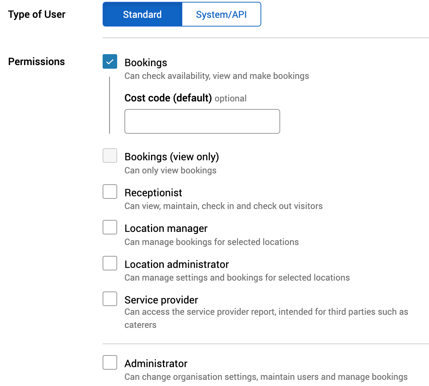Click the Cost code (default) heading
429x386 pixels.
click(x=168, y=98)
